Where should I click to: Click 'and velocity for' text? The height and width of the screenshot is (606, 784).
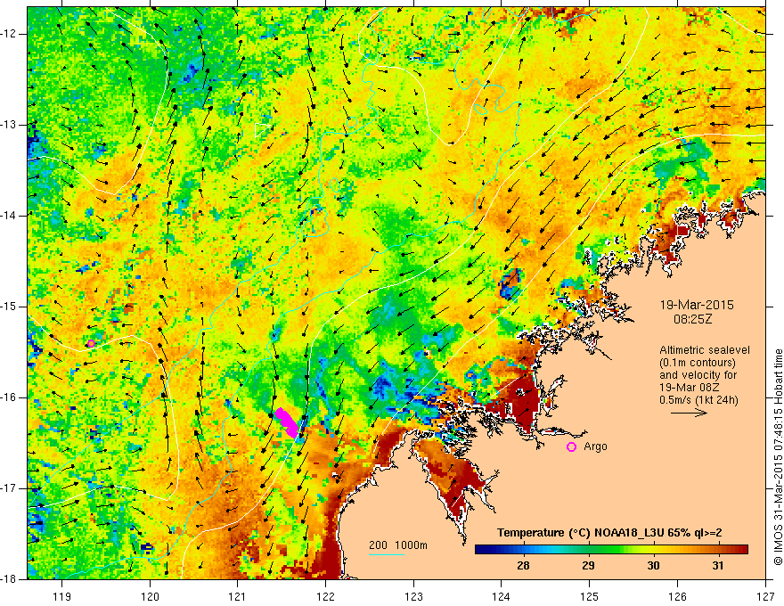coord(698,375)
